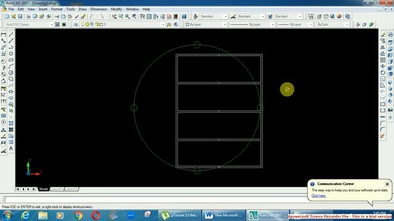
Task: Open the Modify menu
Action: point(116,9)
